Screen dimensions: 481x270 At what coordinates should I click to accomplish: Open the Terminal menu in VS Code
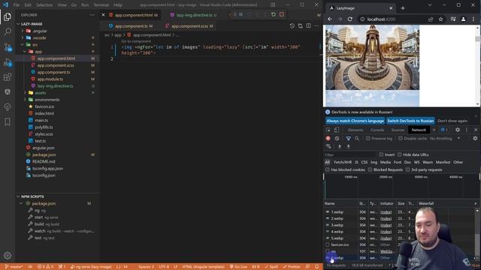coord(101,5)
